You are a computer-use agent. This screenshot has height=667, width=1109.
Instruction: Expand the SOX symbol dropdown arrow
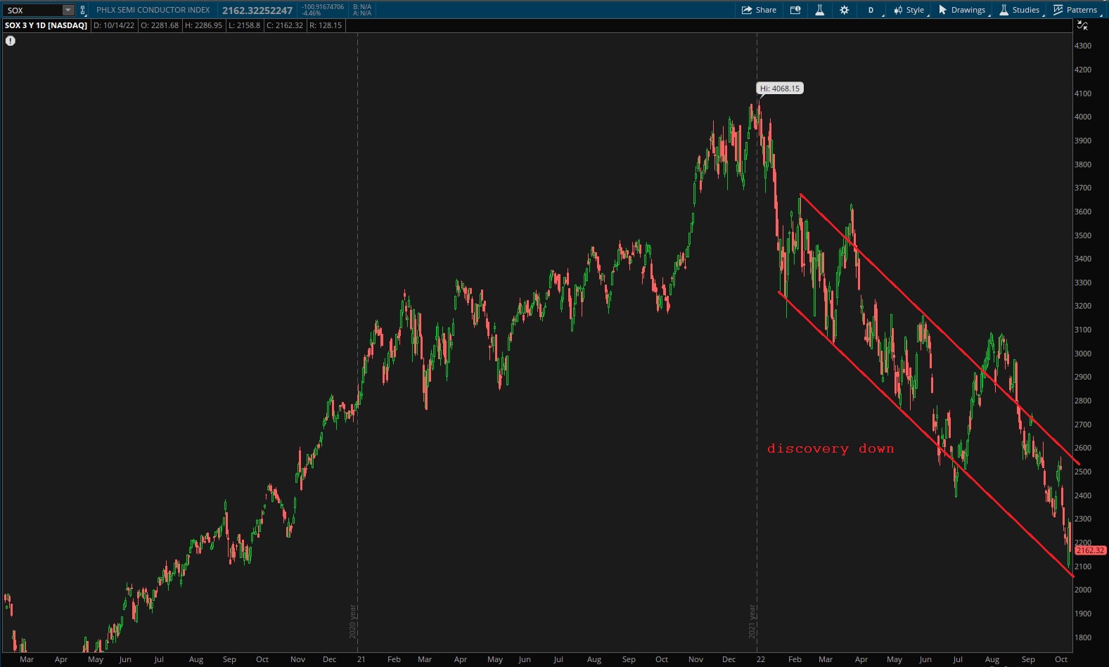(68, 10)
